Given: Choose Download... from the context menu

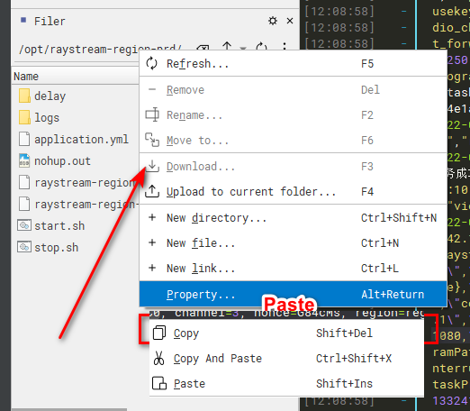Looking at the screenshot, I should (293, 167).
